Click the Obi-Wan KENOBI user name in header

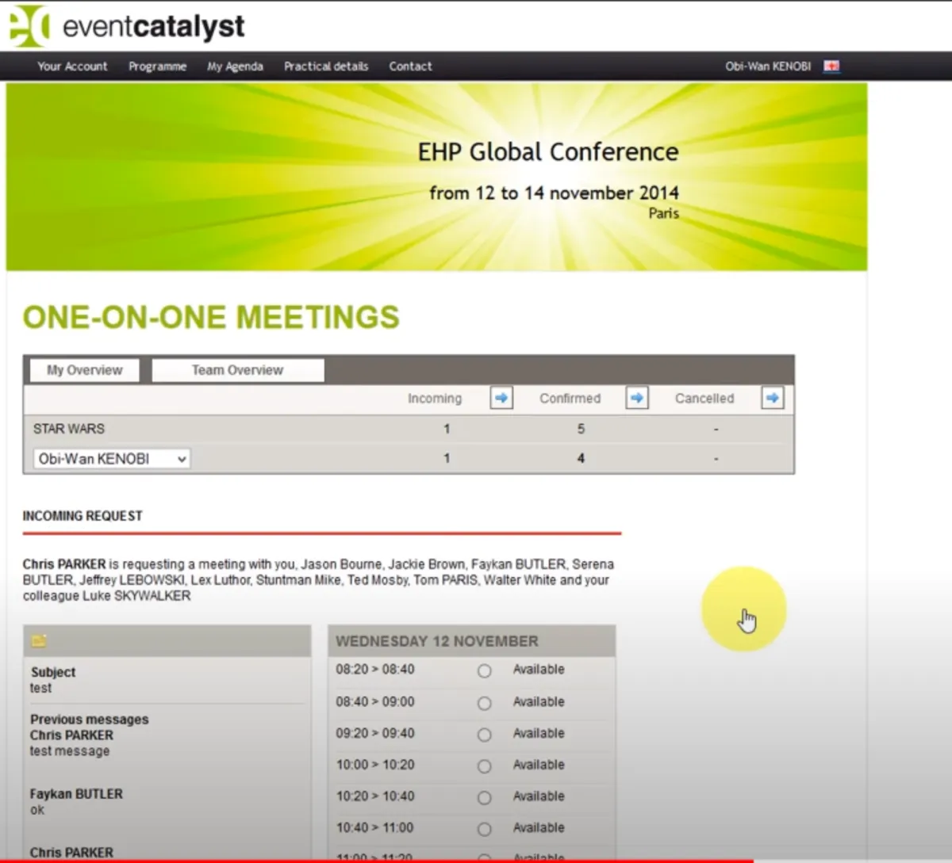click(768, 67)
